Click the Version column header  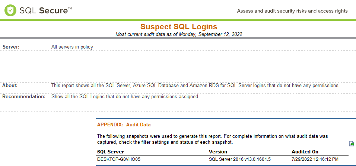218,152
